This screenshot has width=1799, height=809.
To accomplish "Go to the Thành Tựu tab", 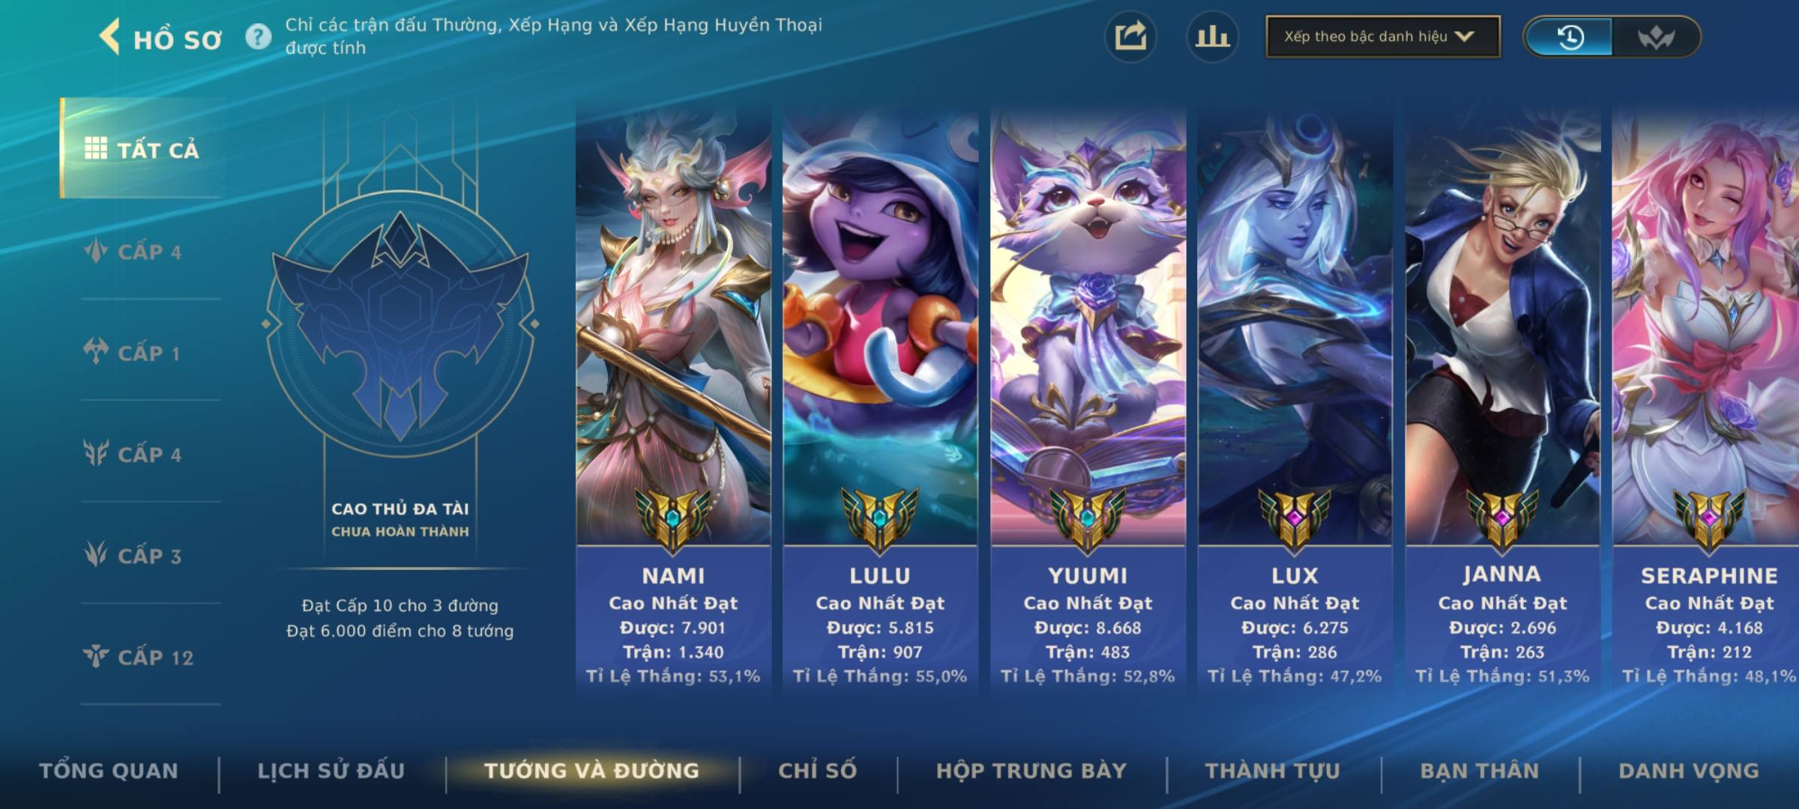I will (1273, 771).
